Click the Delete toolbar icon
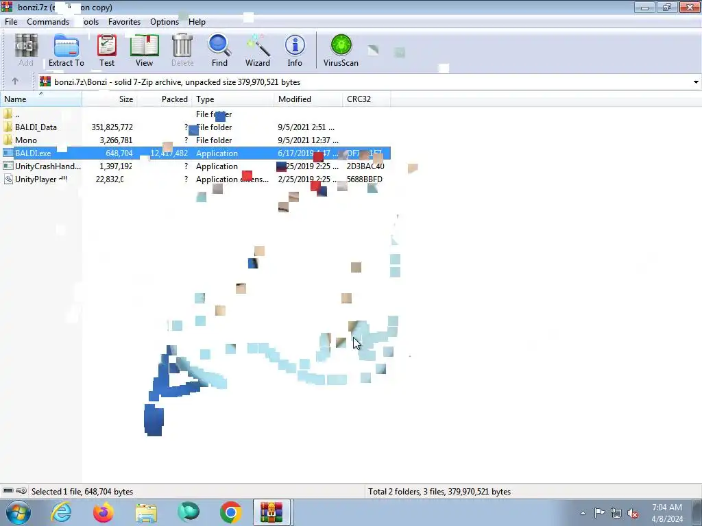This screenshot has height=526, width=702. pos(182,50)
